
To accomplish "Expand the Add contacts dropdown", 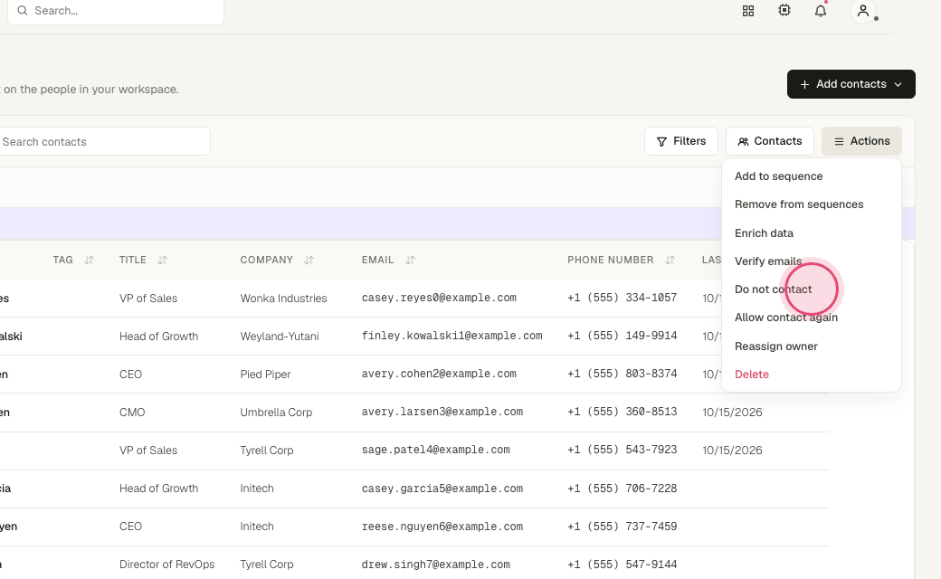I will [x=851, y=84].
